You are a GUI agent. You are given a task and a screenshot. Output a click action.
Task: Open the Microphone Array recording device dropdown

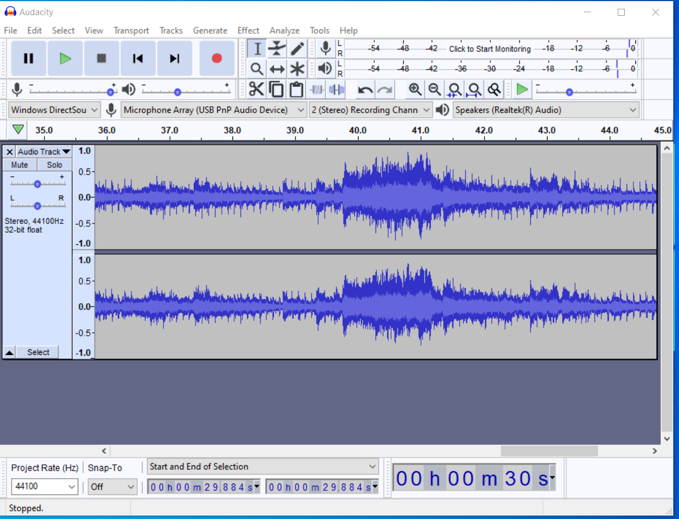(x=214, y=110)
